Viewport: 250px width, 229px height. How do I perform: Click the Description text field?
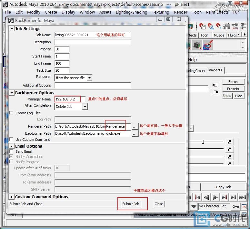coord(93,42)
